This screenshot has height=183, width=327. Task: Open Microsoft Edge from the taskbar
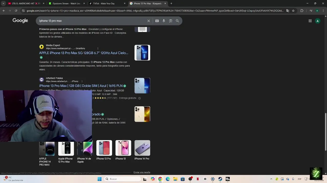pyautogui.click(x=168, y=179)
